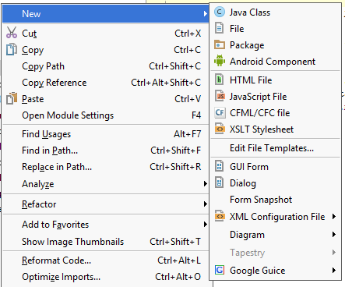Click the Dialog form icon
Viewport: 345px width, 287px height.
[x=220, y=182]
